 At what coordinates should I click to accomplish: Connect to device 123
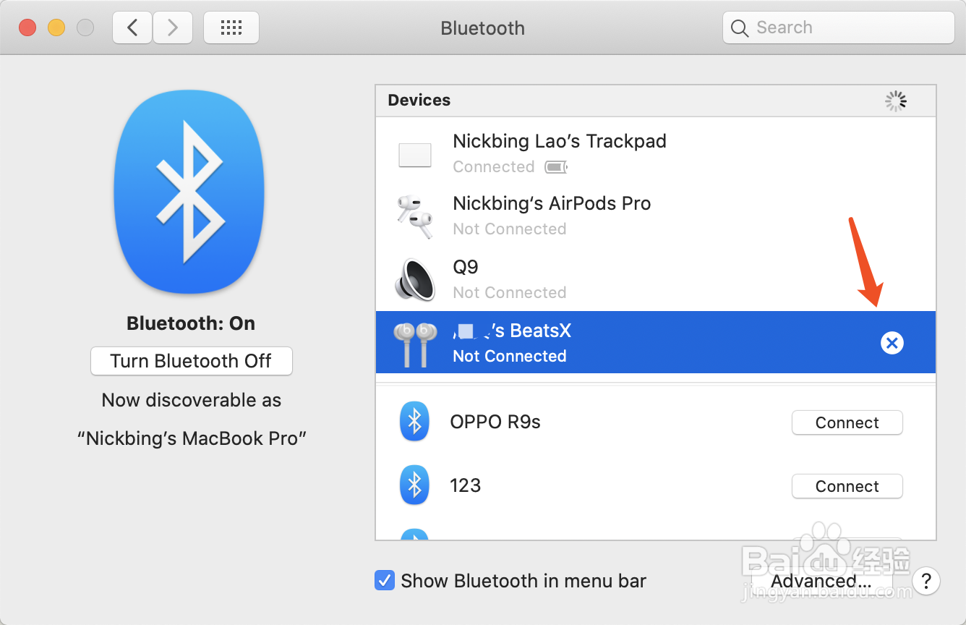tap(847, 486)
